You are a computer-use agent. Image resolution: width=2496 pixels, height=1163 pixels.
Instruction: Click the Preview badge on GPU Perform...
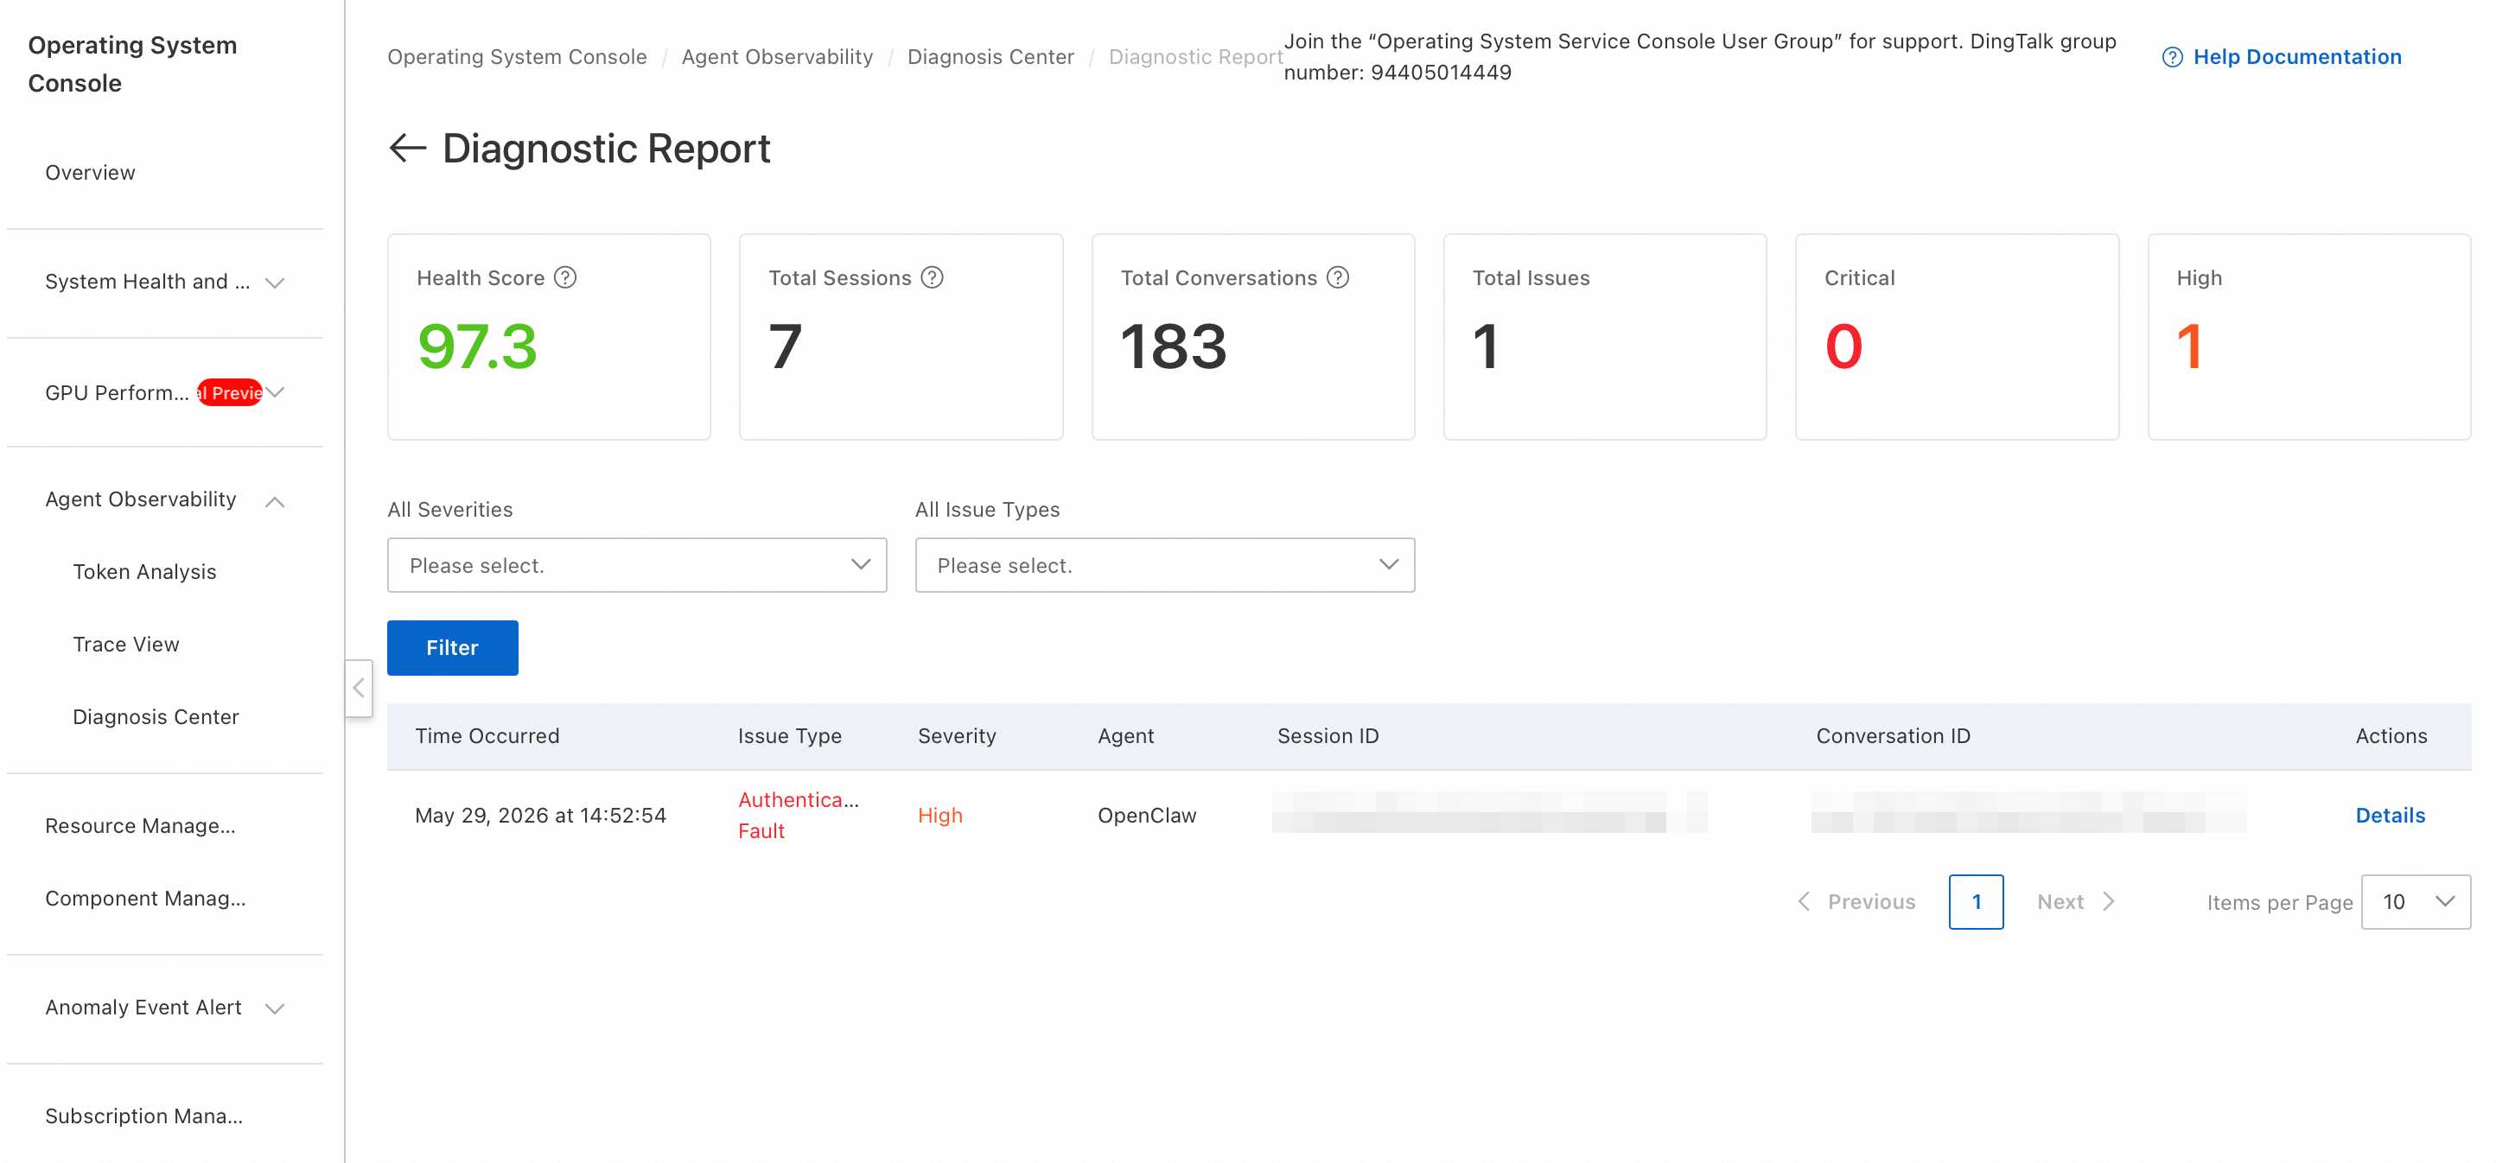[231, 392]
